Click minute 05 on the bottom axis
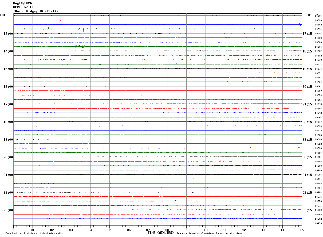323x237 pixels. coord(109,230)
